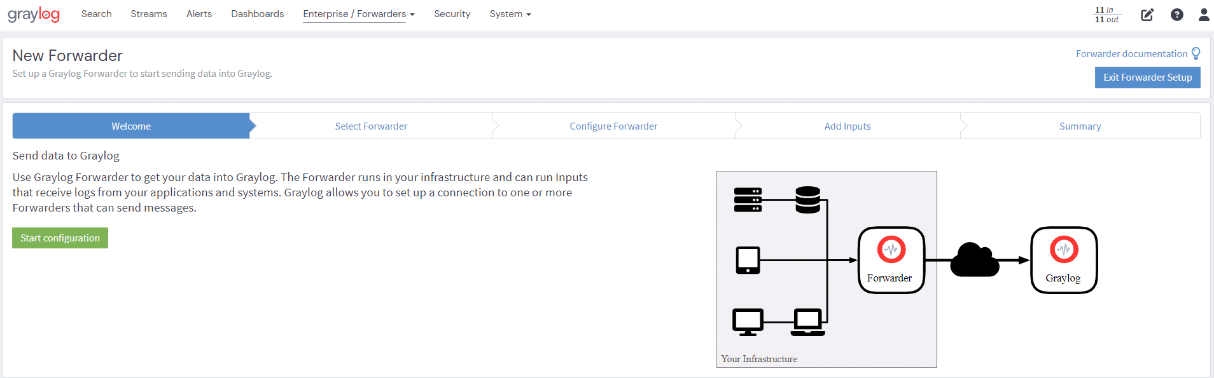Open the scratchpad edit icon
Viewport: 1214px width, 378px height.
coord(1147,15)
